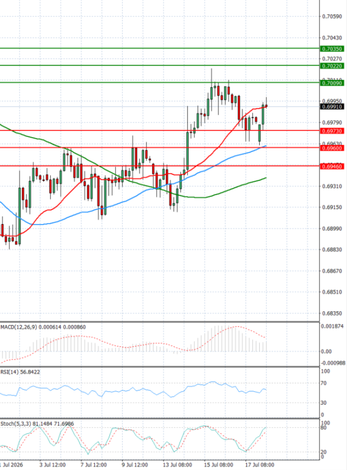
Task: Click the 17 Jul 08:00 time axis label
Action: click(260, 465)
